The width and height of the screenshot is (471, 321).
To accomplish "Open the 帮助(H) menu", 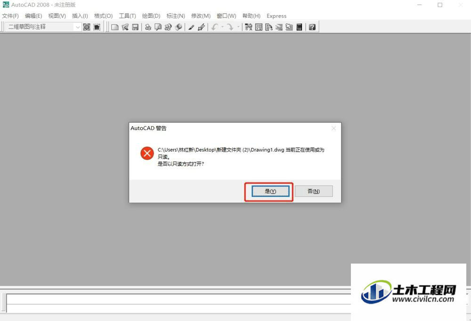I will (x=252, y=16).
